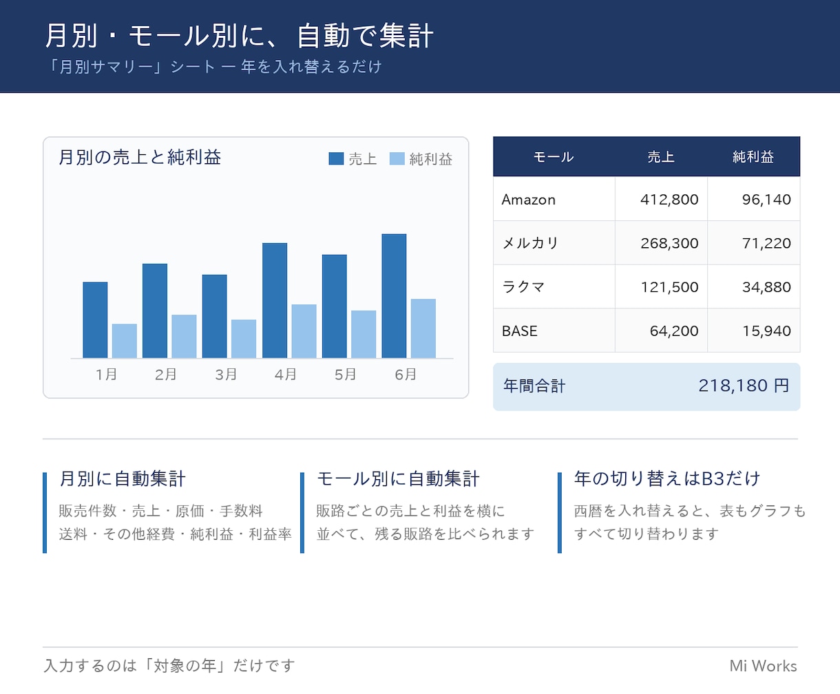Click the chart title 月別の売上と純利益
The image size is (840, 694).
pyautogui.click(x=140, y=157)
